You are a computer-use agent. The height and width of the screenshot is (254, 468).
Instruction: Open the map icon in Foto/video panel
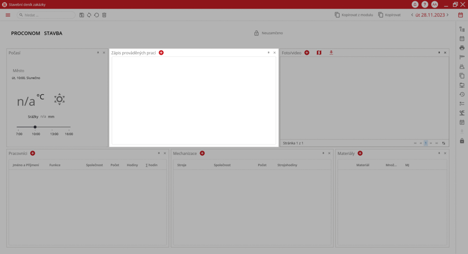point(319,53)
